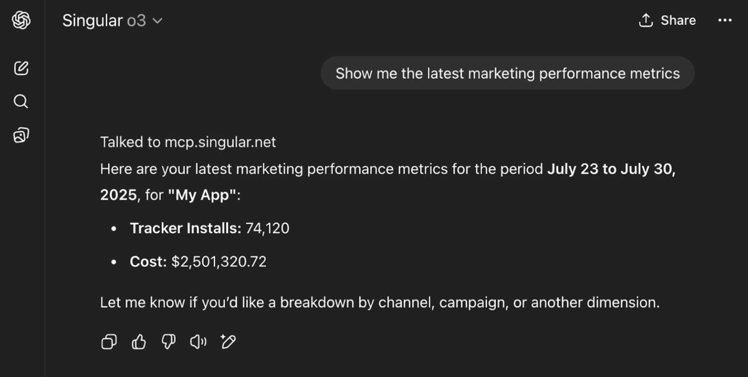This screenshot has height=377, width=748.
Task: Select the user's message bubble
Action: tap(507, 73)
